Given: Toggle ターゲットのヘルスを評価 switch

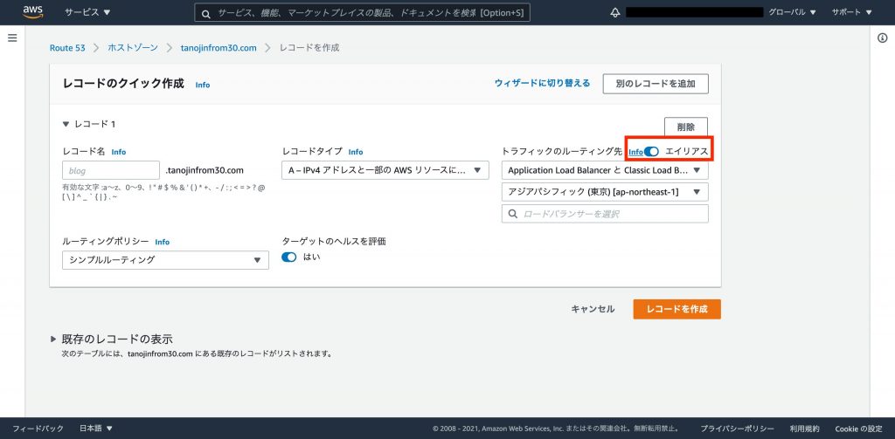Looking at the screenshot, I should [x=288, y=257].
